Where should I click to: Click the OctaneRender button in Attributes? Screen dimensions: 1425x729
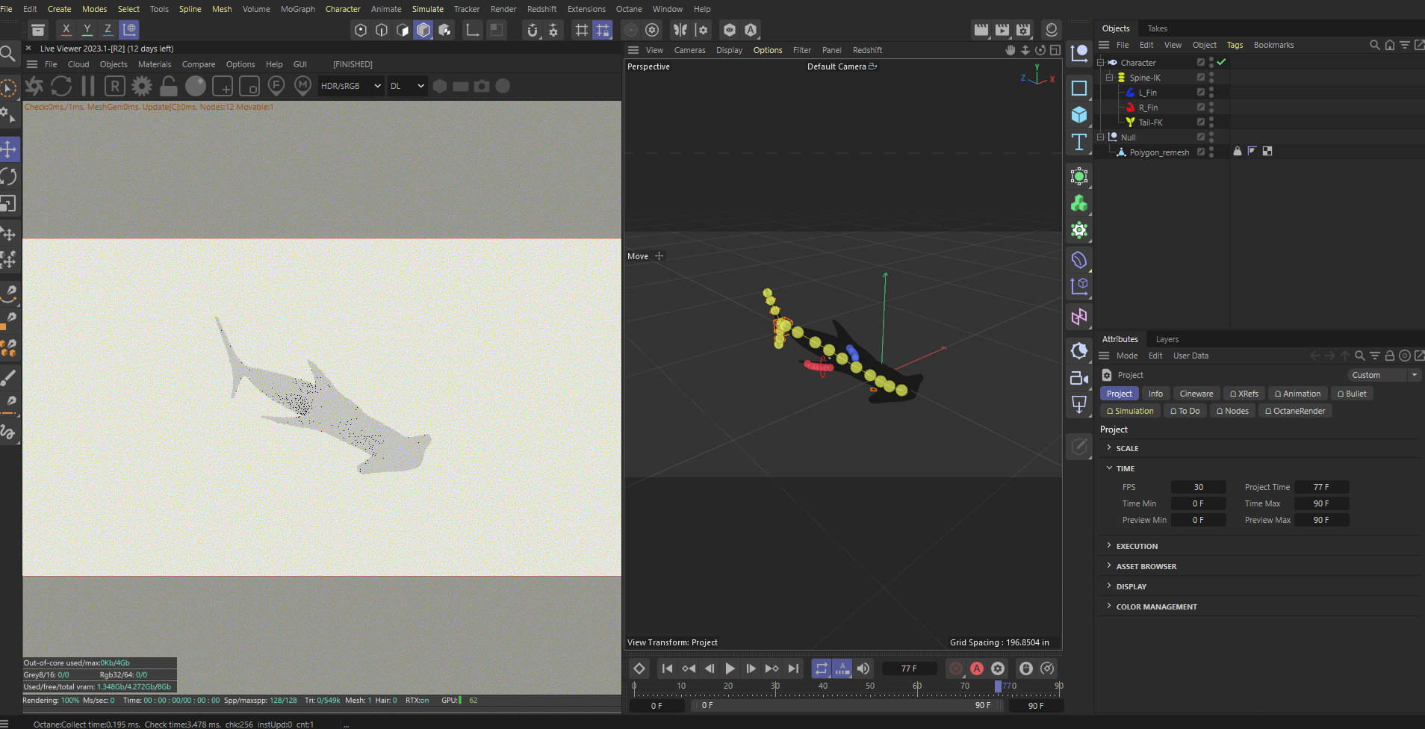(x=1294, y=410)
